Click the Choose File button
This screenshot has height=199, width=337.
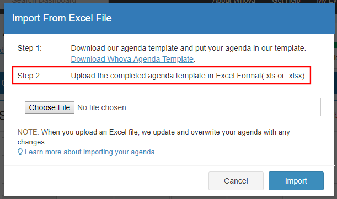[50, 107]
